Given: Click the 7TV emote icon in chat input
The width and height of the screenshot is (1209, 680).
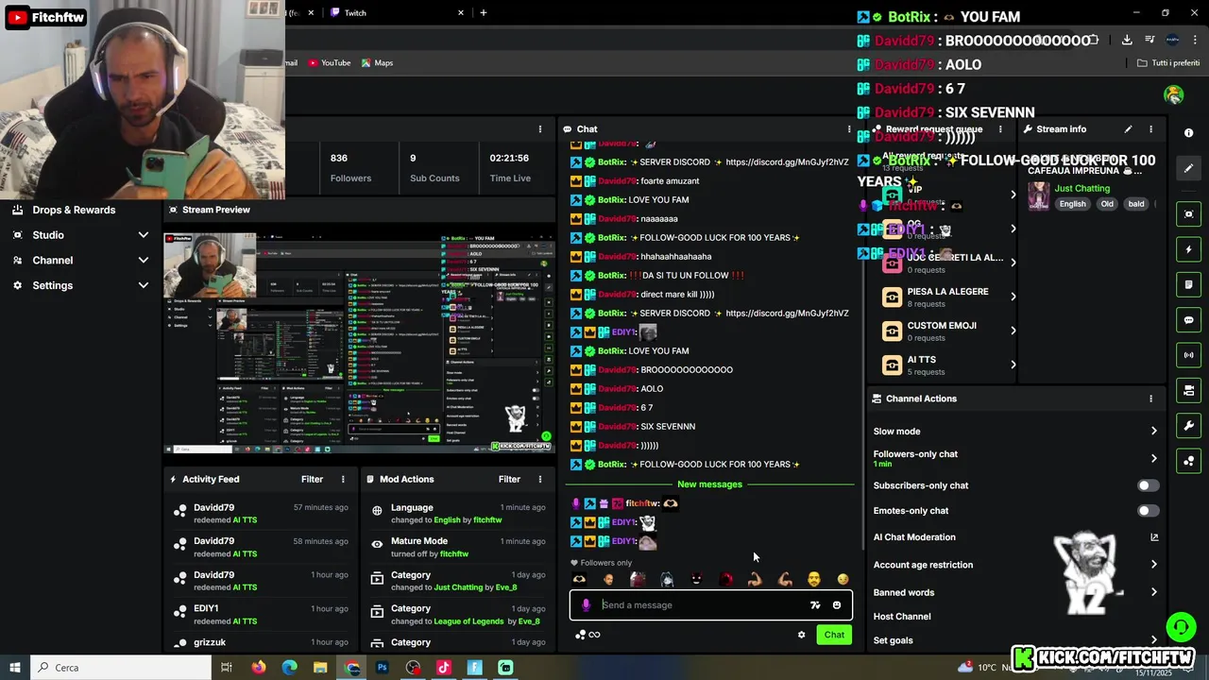Looking at the screenshot, I should click(x=815, y=605).
